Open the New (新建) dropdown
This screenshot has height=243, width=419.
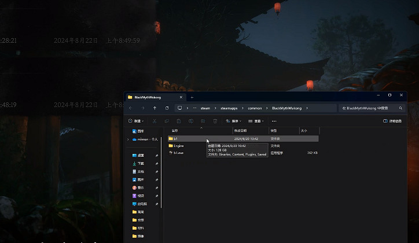(x=136, y=121)
